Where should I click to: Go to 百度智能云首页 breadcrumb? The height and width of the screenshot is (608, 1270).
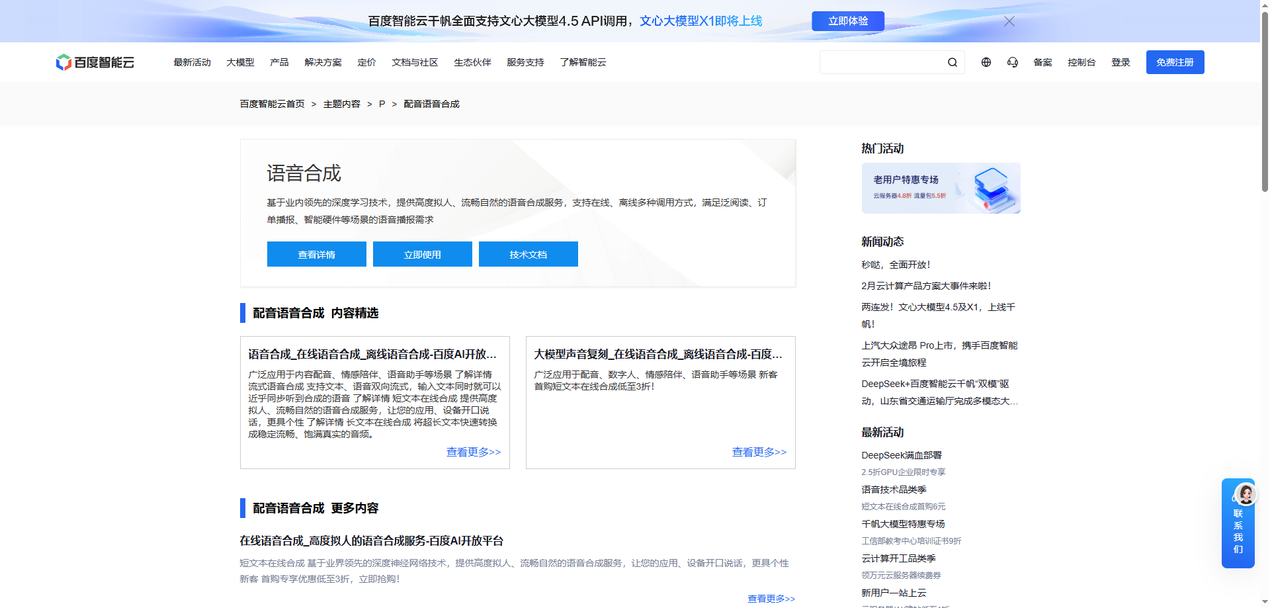pos(272,104)
